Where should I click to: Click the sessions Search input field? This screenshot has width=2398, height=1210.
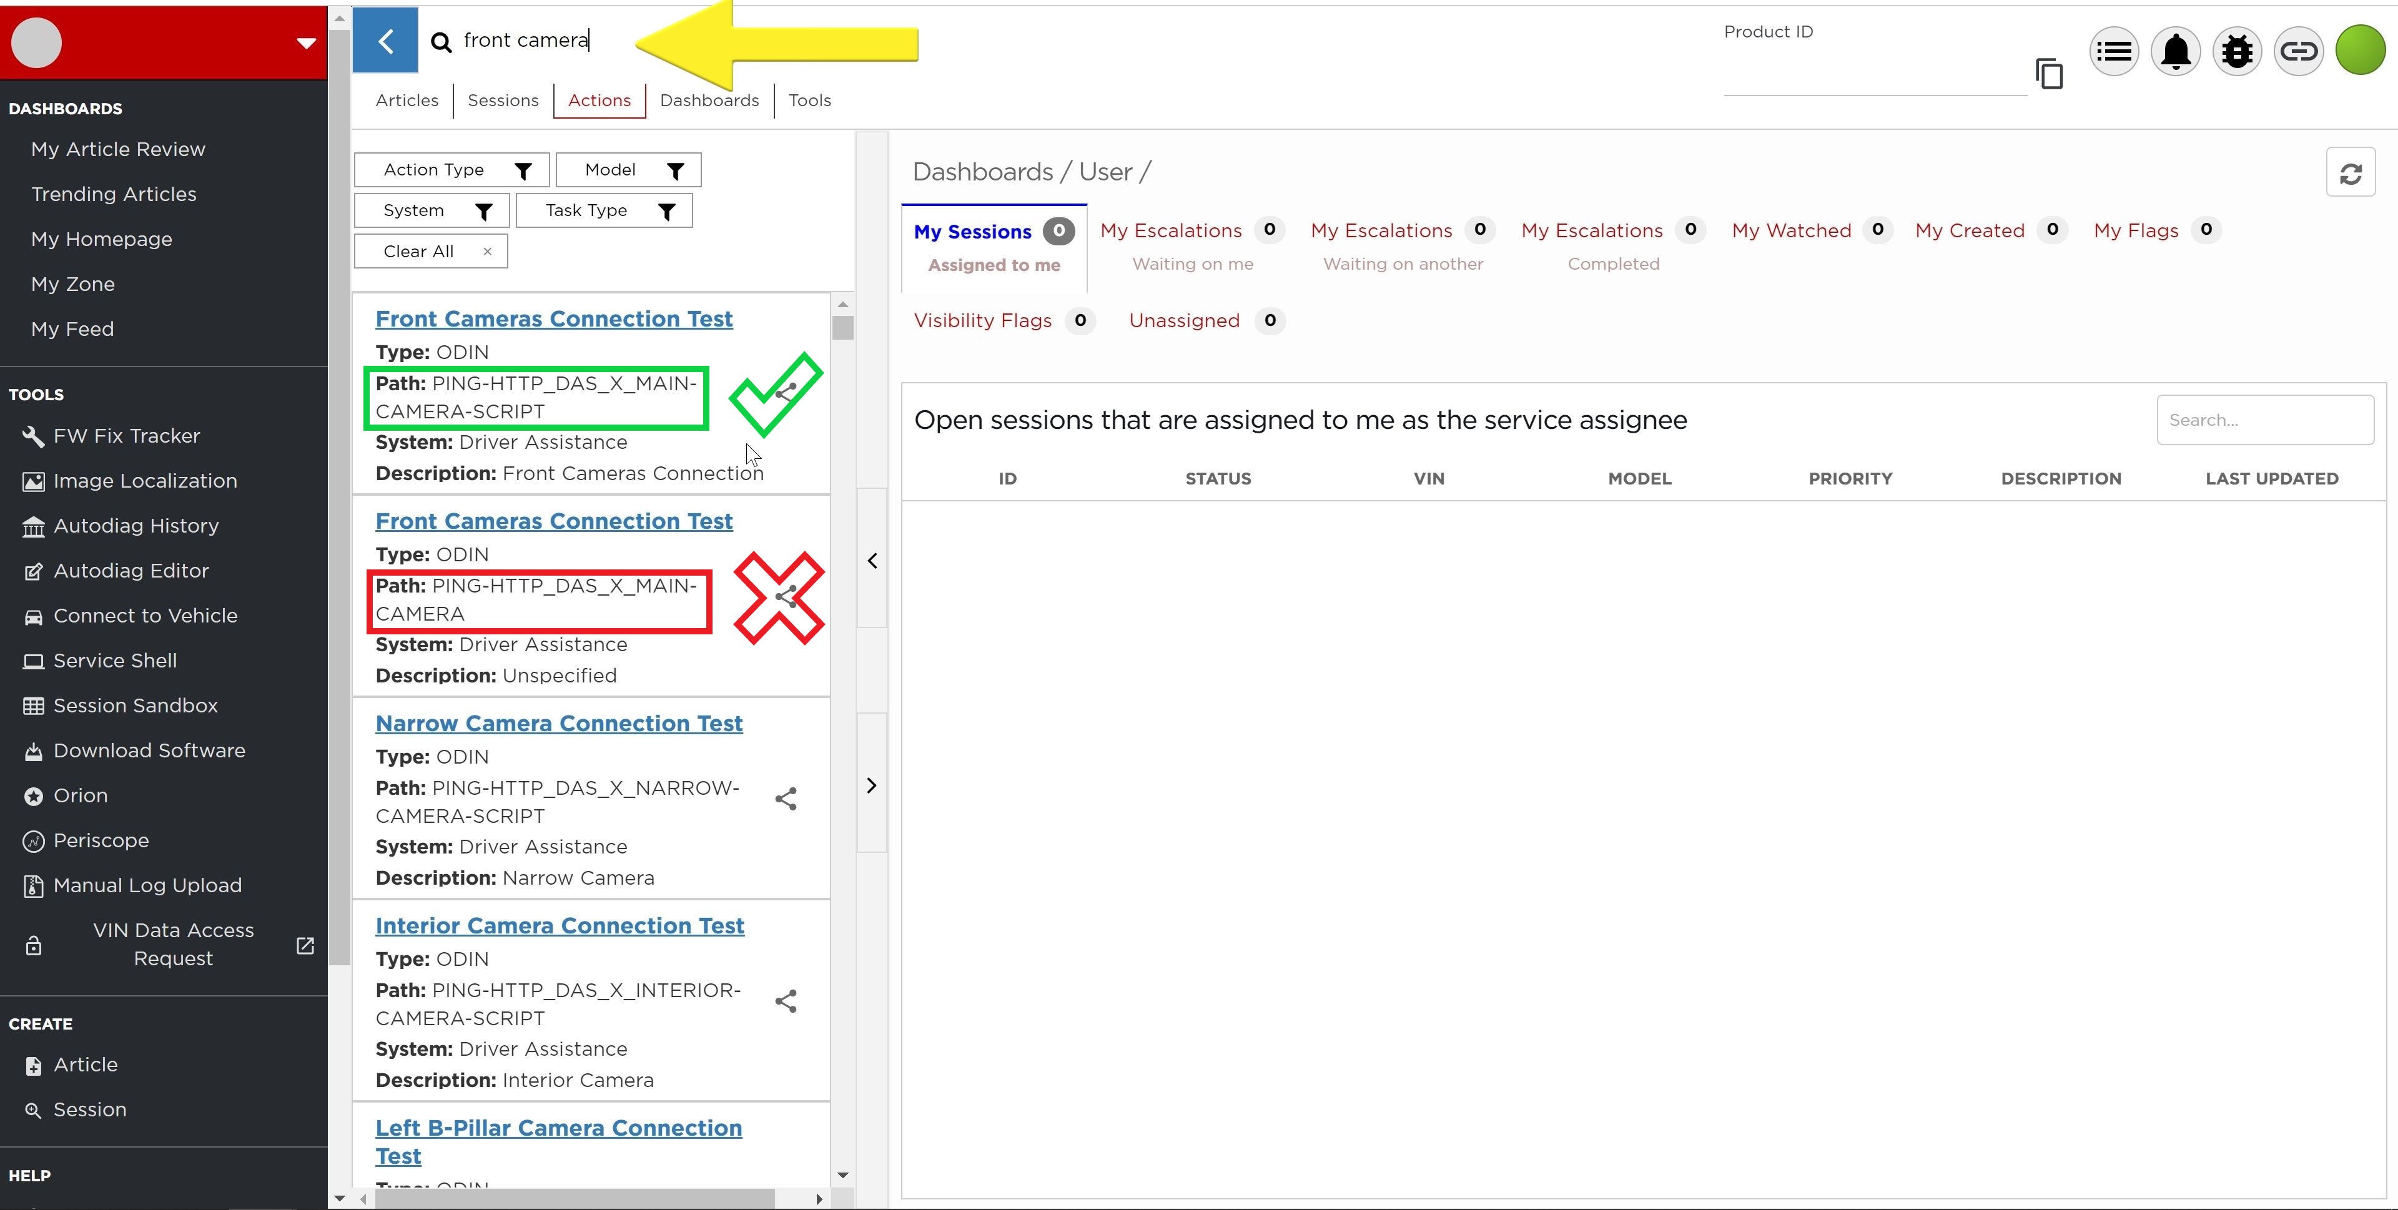[x=2264, y=420]
